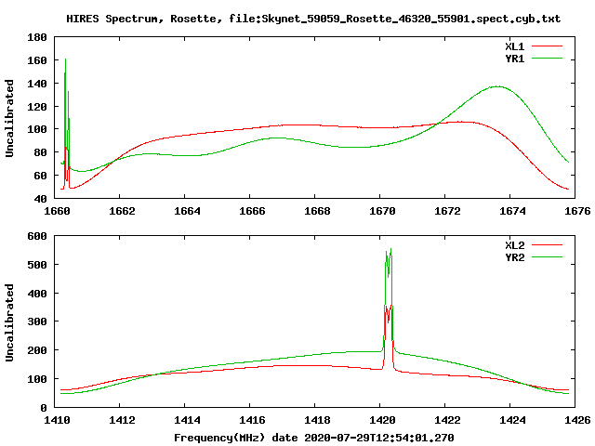Click the 1662 x-axis tick label
The image size is (595, 446).
coord(122,211)
